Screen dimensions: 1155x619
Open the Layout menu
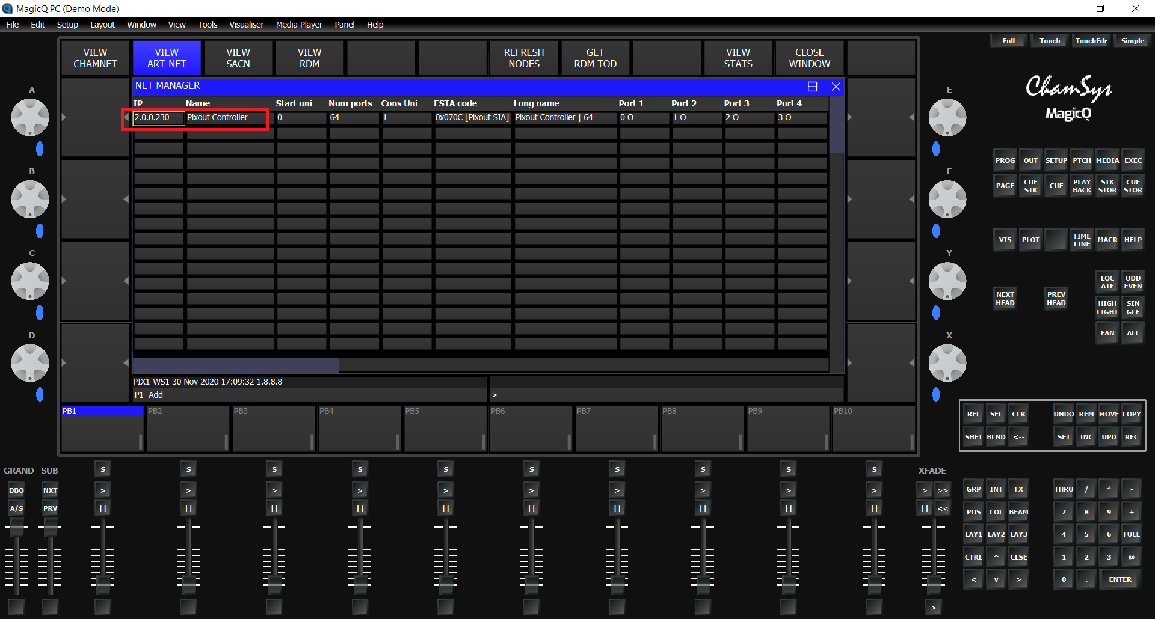[102, 25]
